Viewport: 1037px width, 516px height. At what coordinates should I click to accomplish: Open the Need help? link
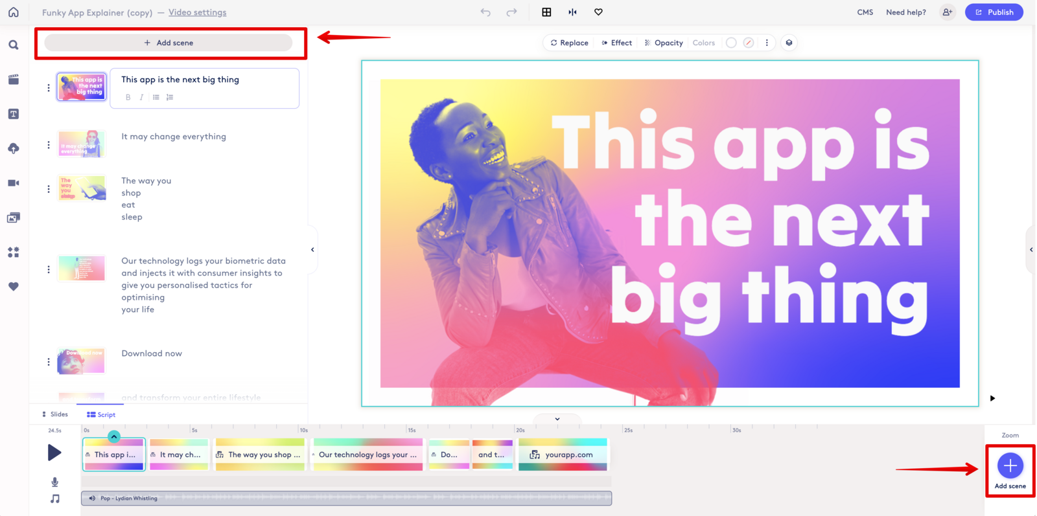(906, 12)
